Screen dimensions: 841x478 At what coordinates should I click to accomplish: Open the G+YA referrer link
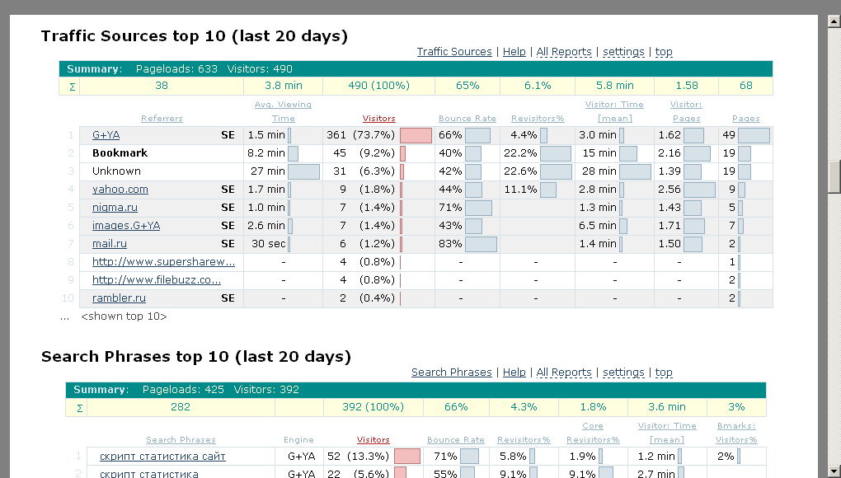click(x=106, y=135)
